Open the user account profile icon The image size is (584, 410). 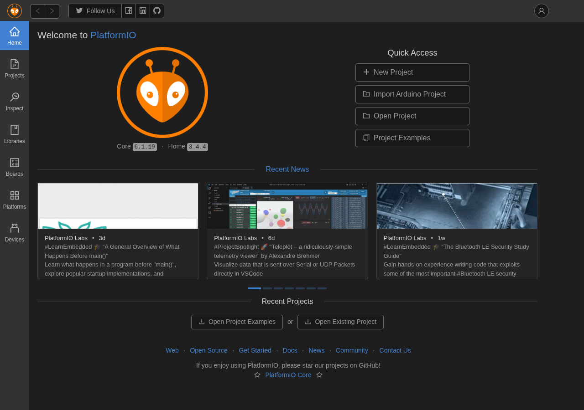542,11
